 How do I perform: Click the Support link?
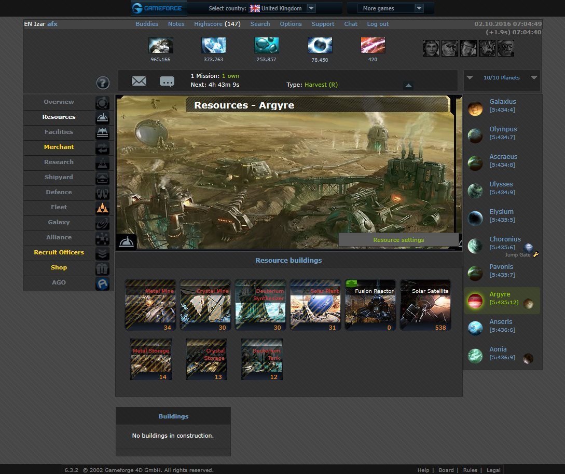point(323,24)
